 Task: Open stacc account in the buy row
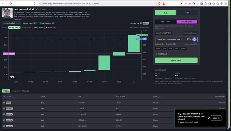(9, 102)
